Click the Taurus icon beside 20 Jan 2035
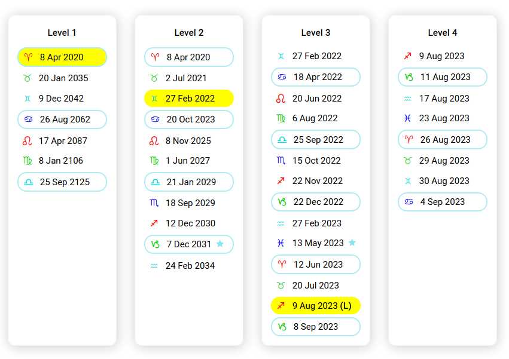Image resolution: width=509 pixels, height=359 pixels. point(27,78)
